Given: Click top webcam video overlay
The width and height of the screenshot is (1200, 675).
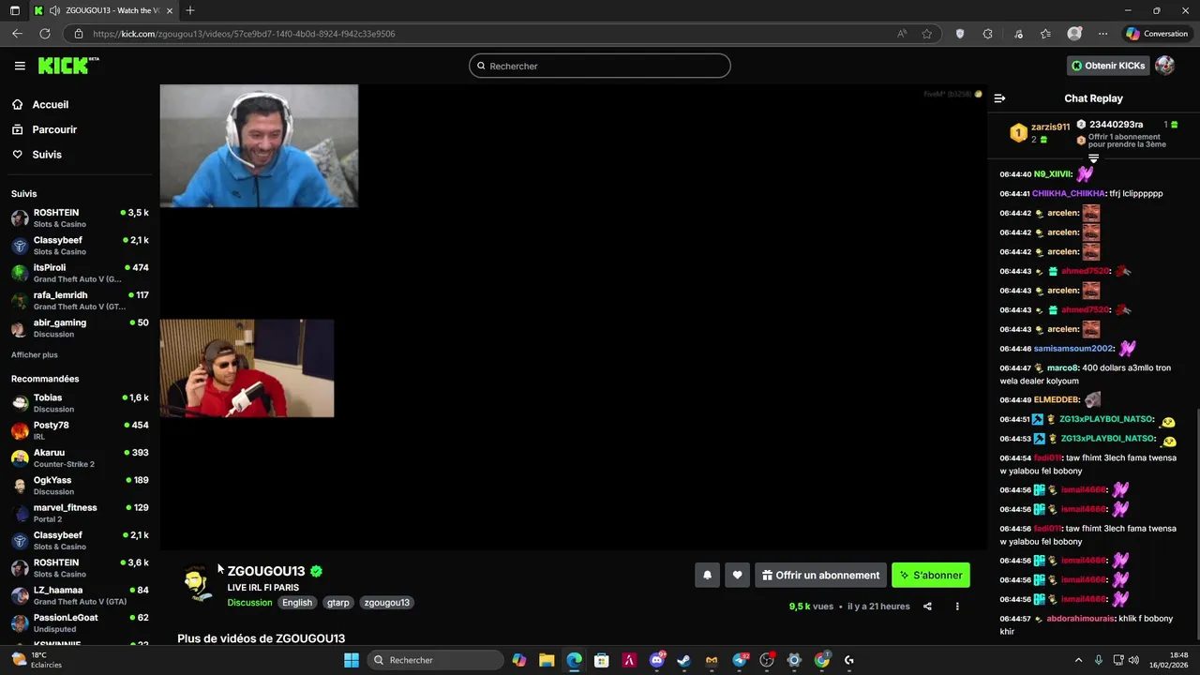Looking at the screenshot, I should point(259,145).
